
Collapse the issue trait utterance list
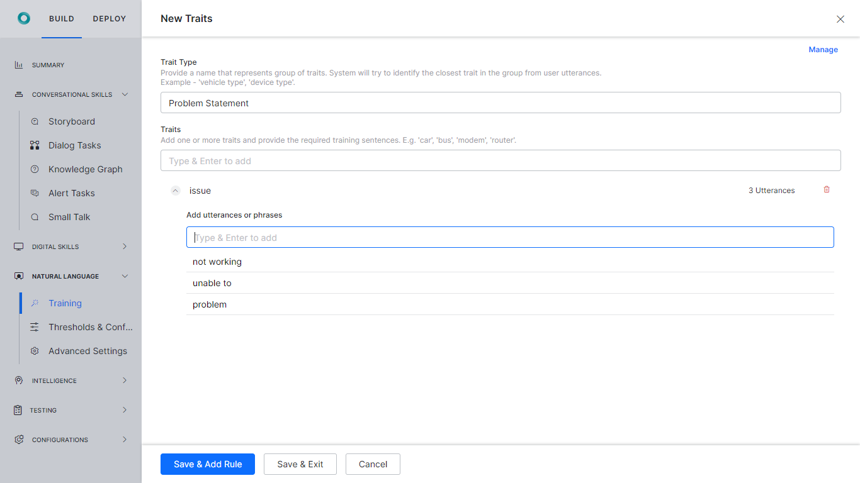tap(175, 191)
